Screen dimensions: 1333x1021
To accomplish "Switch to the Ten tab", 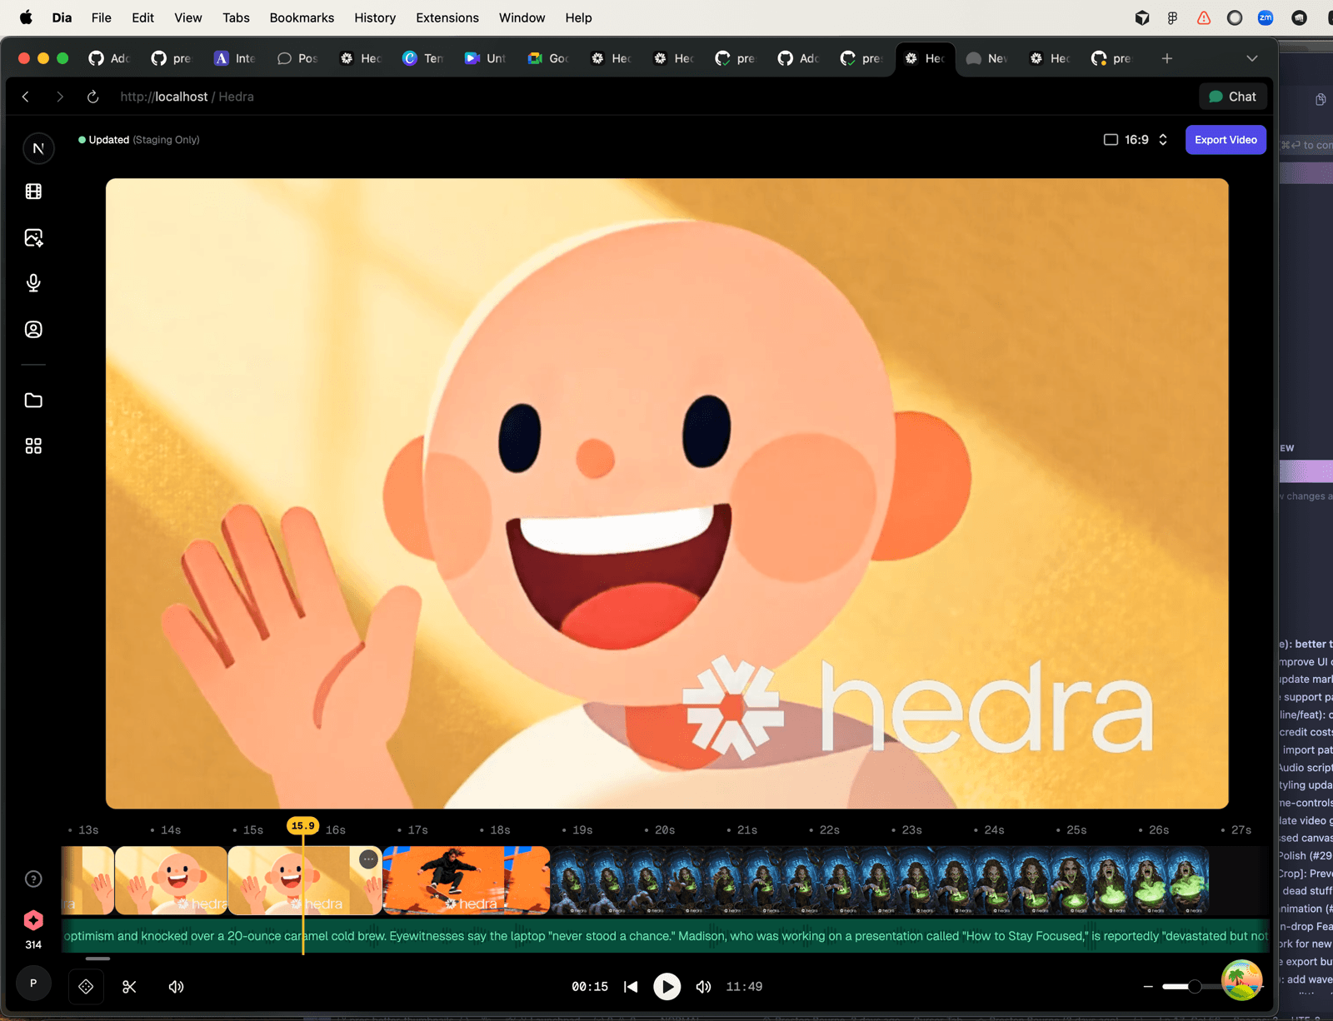I will (422, 58).
